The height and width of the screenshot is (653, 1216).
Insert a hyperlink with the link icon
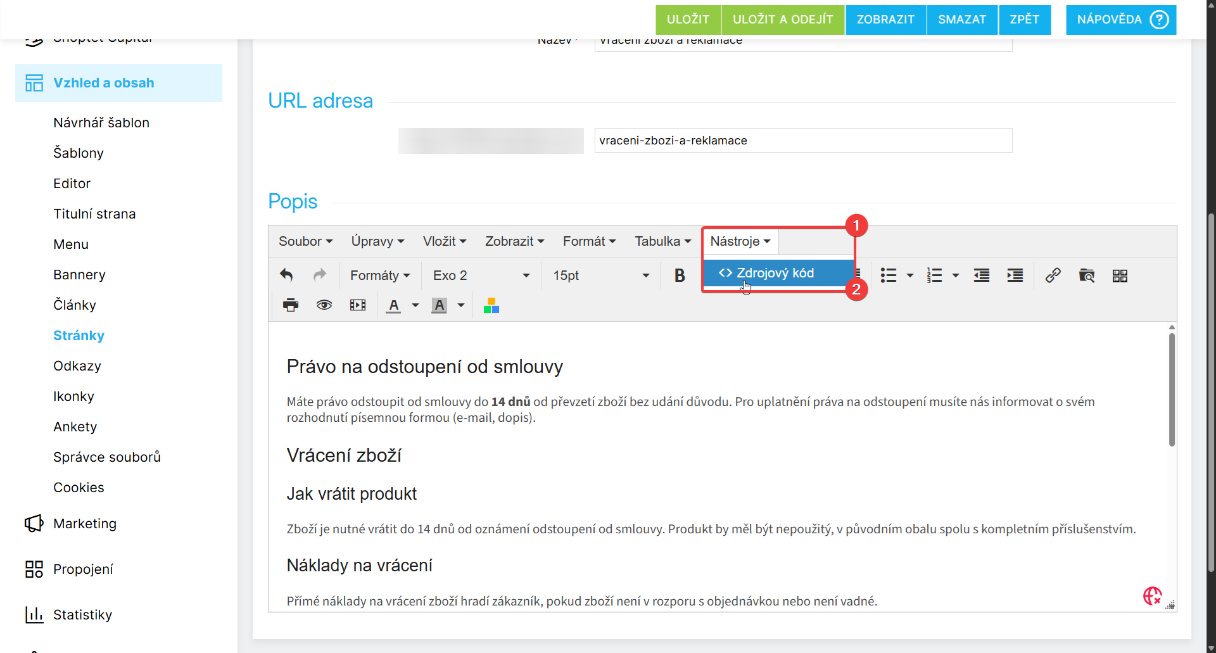click(x=1053, y=276)
